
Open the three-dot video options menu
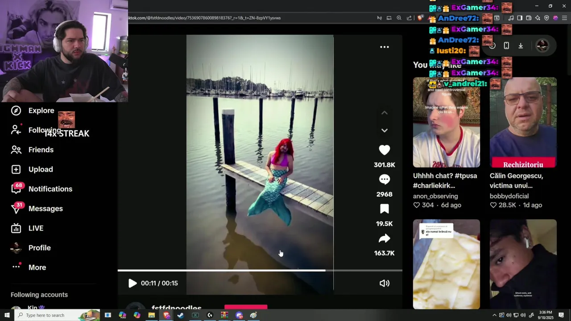click(x=384, y=47)
